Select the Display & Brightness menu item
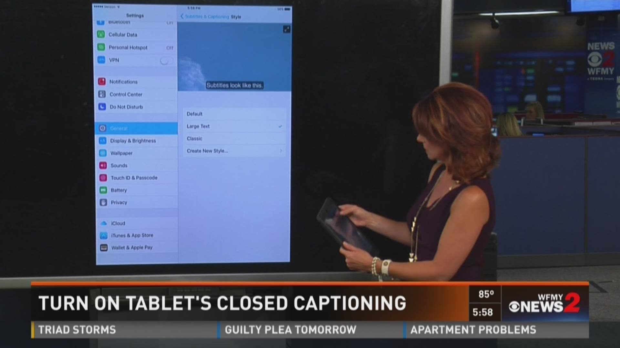Image resolution: width=620 pixels, height=348 pixels. pos(132,140)
